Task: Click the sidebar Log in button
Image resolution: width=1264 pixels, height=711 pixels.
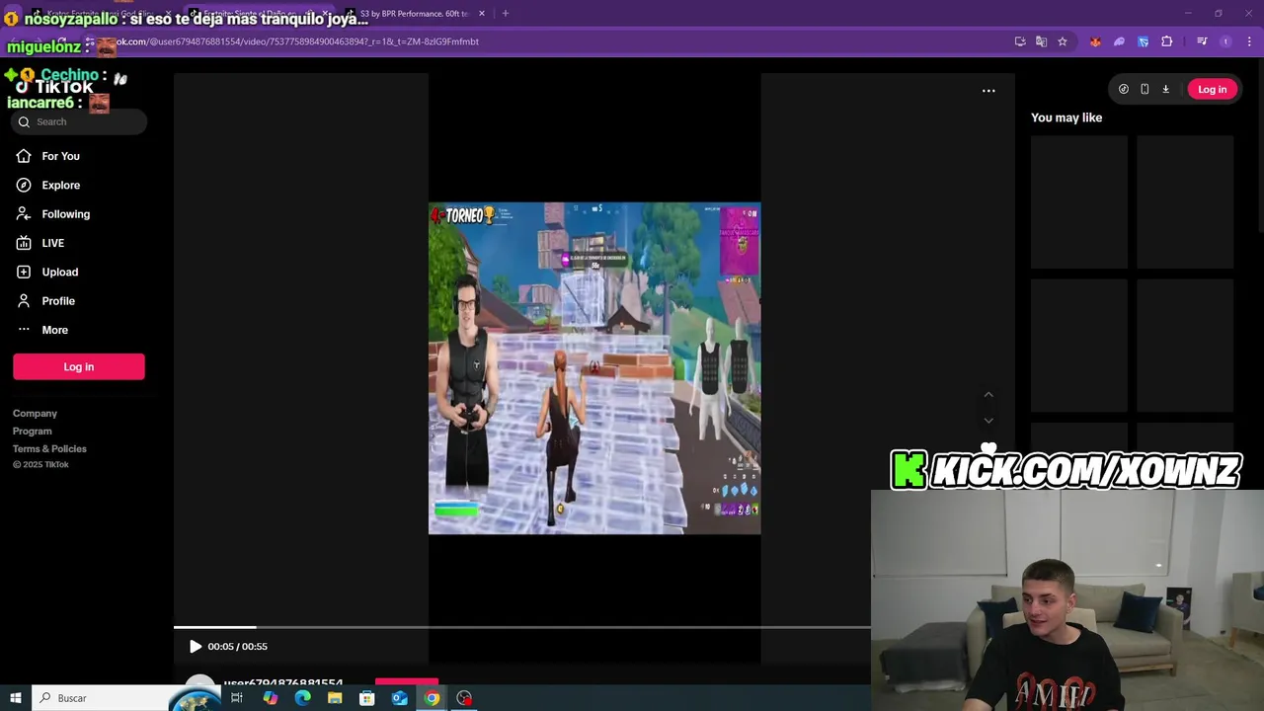Action: tap(79, 366)
